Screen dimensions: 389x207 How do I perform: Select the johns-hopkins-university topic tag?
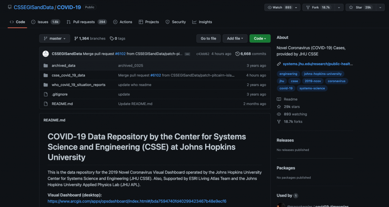click(x=323, y=74)
